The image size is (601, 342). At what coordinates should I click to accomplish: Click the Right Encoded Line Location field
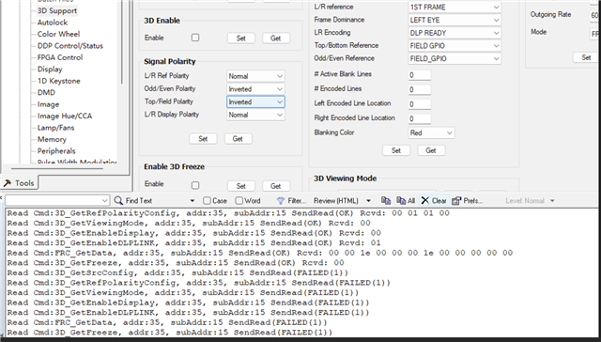point(420,118)
